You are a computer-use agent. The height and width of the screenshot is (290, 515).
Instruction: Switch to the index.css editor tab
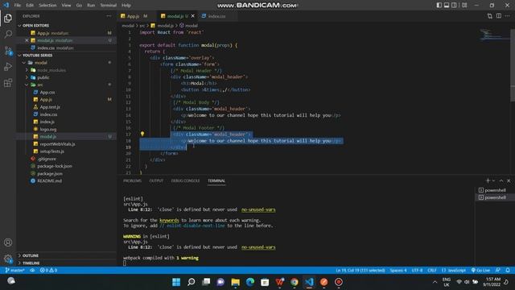[216, 16]
